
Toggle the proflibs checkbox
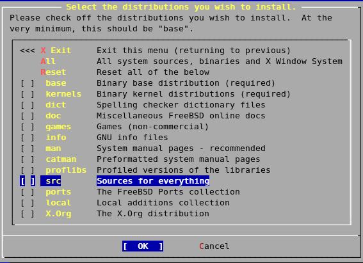pyautogui.click(x=28, y=170)
